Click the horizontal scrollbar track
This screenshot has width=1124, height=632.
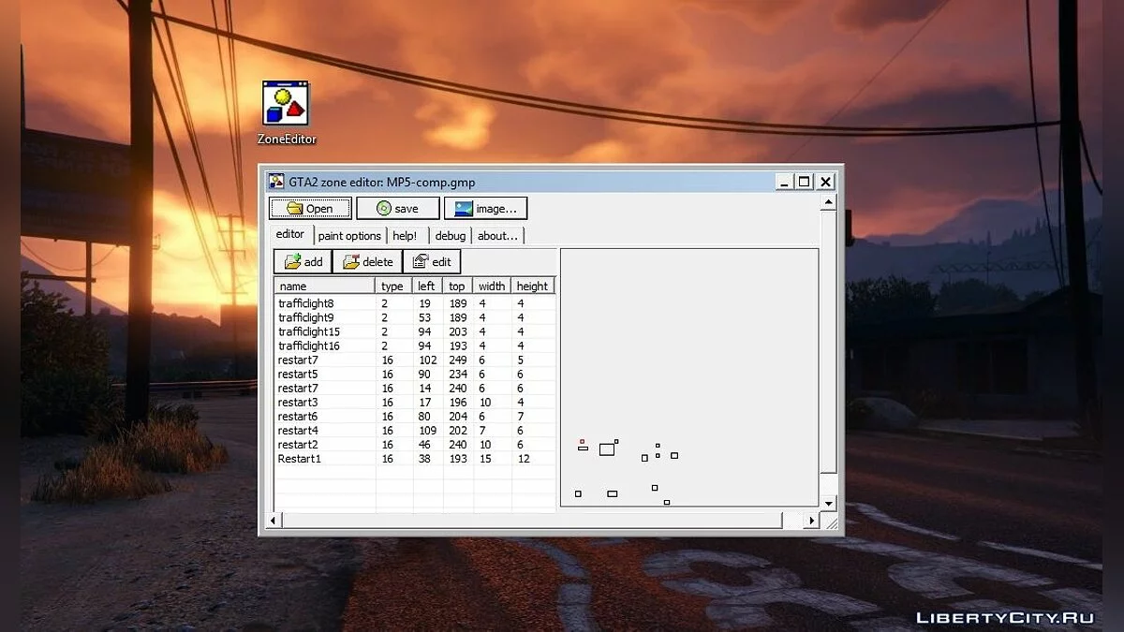click(x=792, y=521)
